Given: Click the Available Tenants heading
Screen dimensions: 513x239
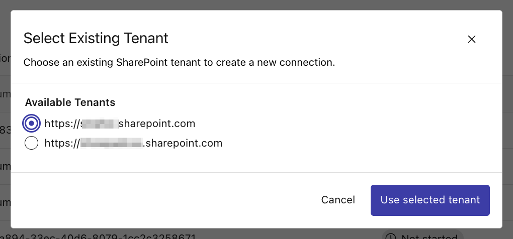Looking at the screenshot, I should click(70, 102).
